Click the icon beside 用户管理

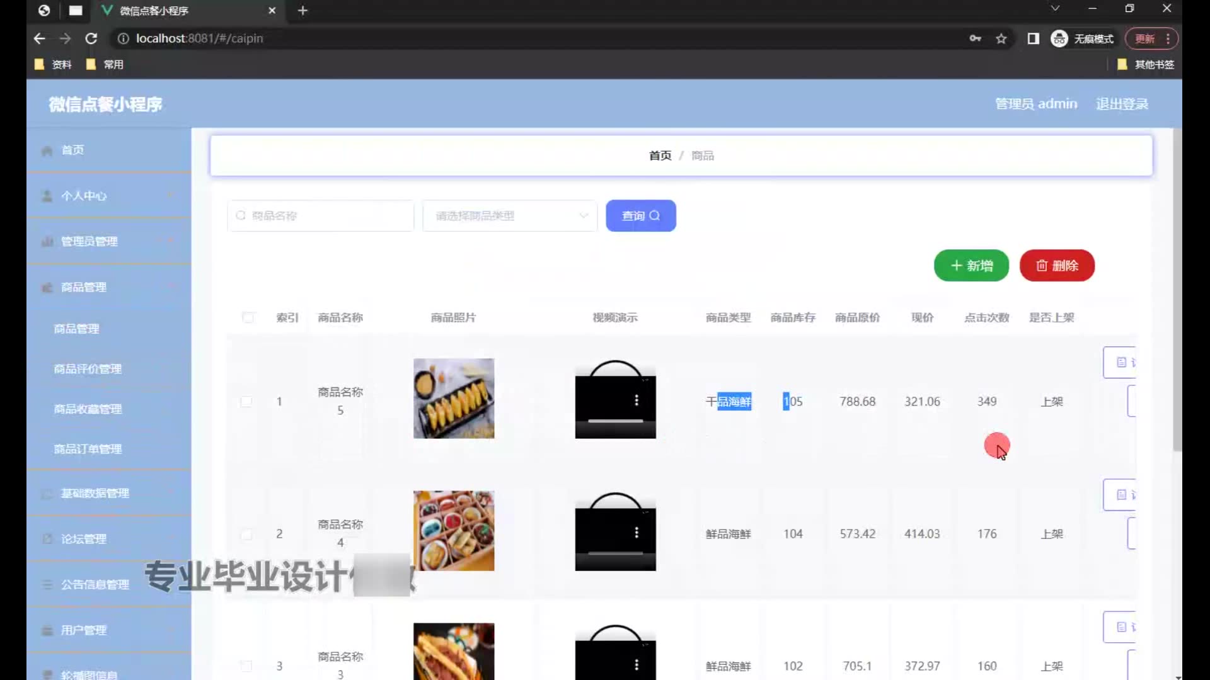[47, 630]
